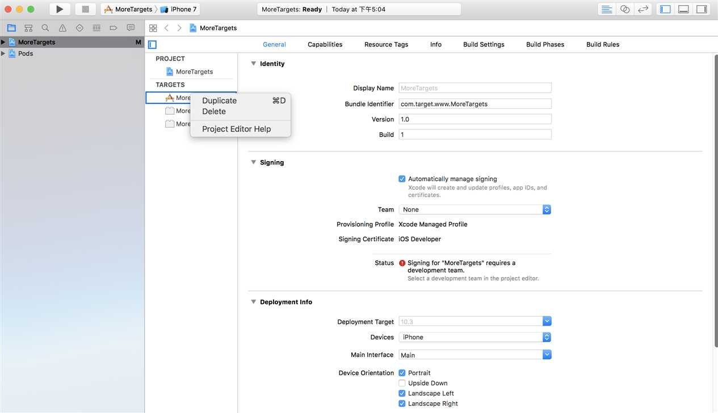Select MoreTargets under PROJECT
Image resolution: width=718 pixels, height=413 pixels.
click(x=190, y=71)
